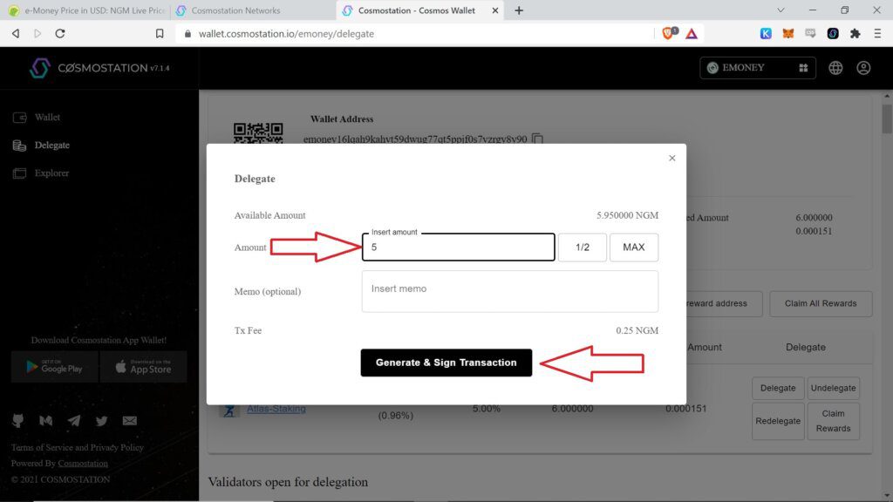Click the address bar URL
Viewport: 893px width, 502px height.
(x=286, y=34)
